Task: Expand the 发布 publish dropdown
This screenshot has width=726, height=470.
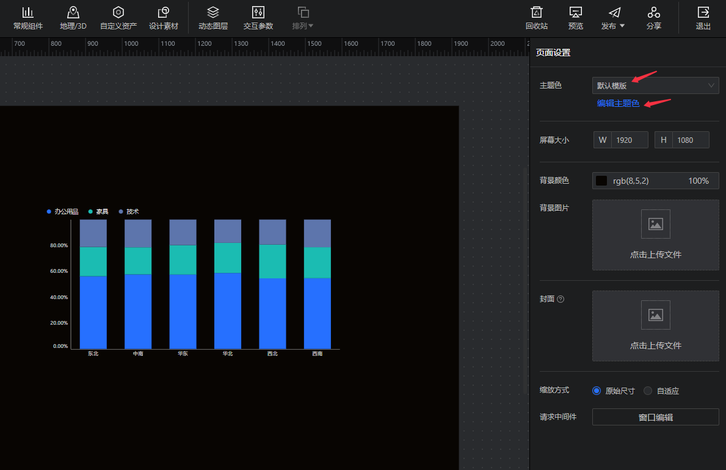Action: (614, 18)
